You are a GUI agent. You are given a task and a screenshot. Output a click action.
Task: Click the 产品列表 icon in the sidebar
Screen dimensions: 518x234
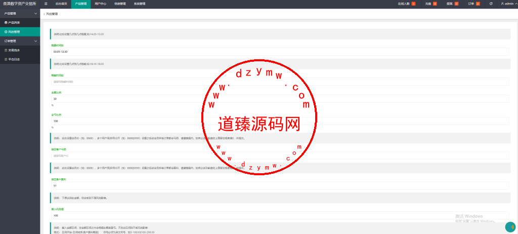point(6,22)
